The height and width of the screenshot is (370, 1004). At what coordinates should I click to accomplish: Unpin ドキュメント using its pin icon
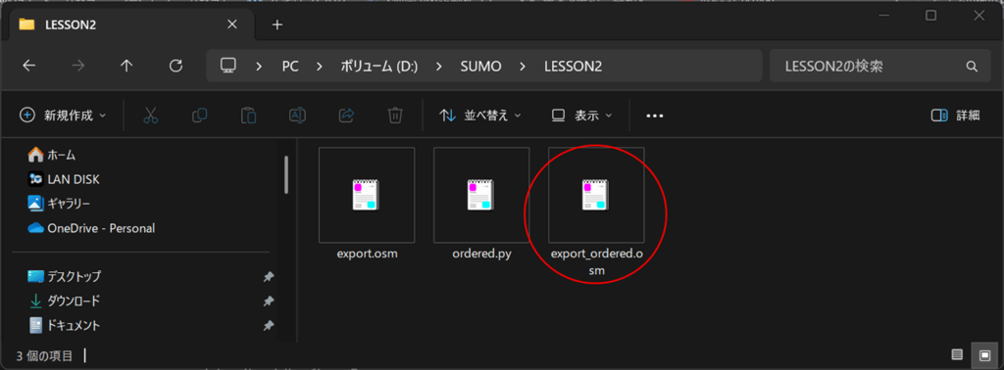(269, 325)
